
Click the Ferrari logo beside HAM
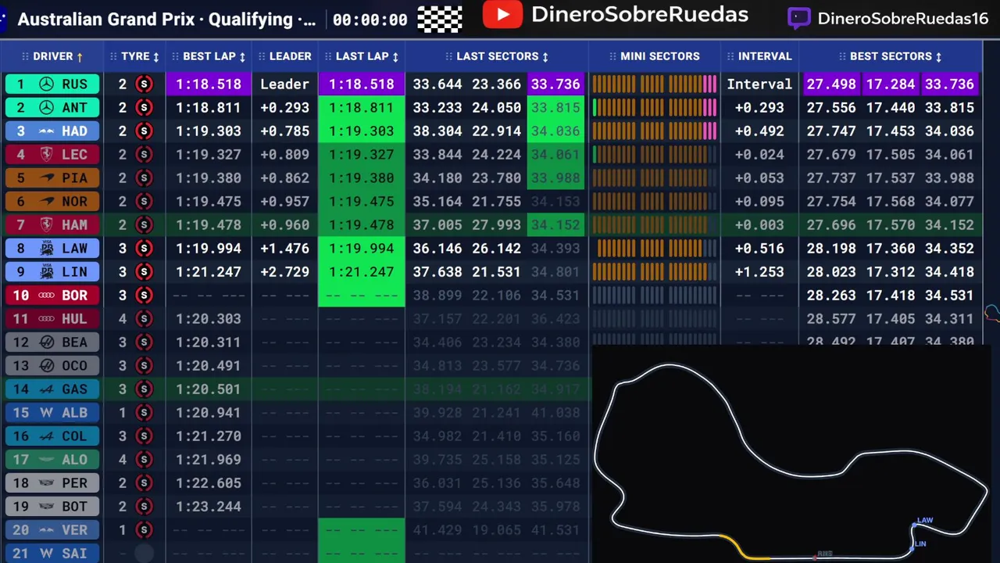[x=46, y=224]
